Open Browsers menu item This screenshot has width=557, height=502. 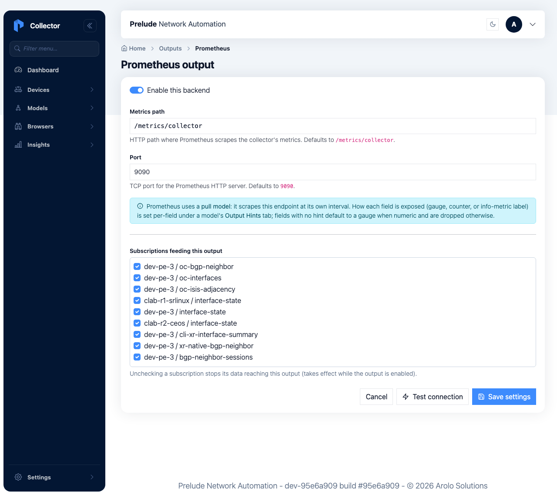pyautogui.click(x=54, y=126)
